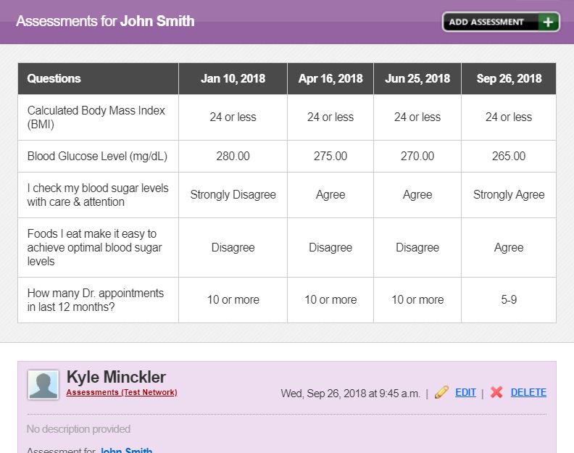Click the Questions column header
Viewport: 574px width, 453px height.
click(x=54, y=78)
